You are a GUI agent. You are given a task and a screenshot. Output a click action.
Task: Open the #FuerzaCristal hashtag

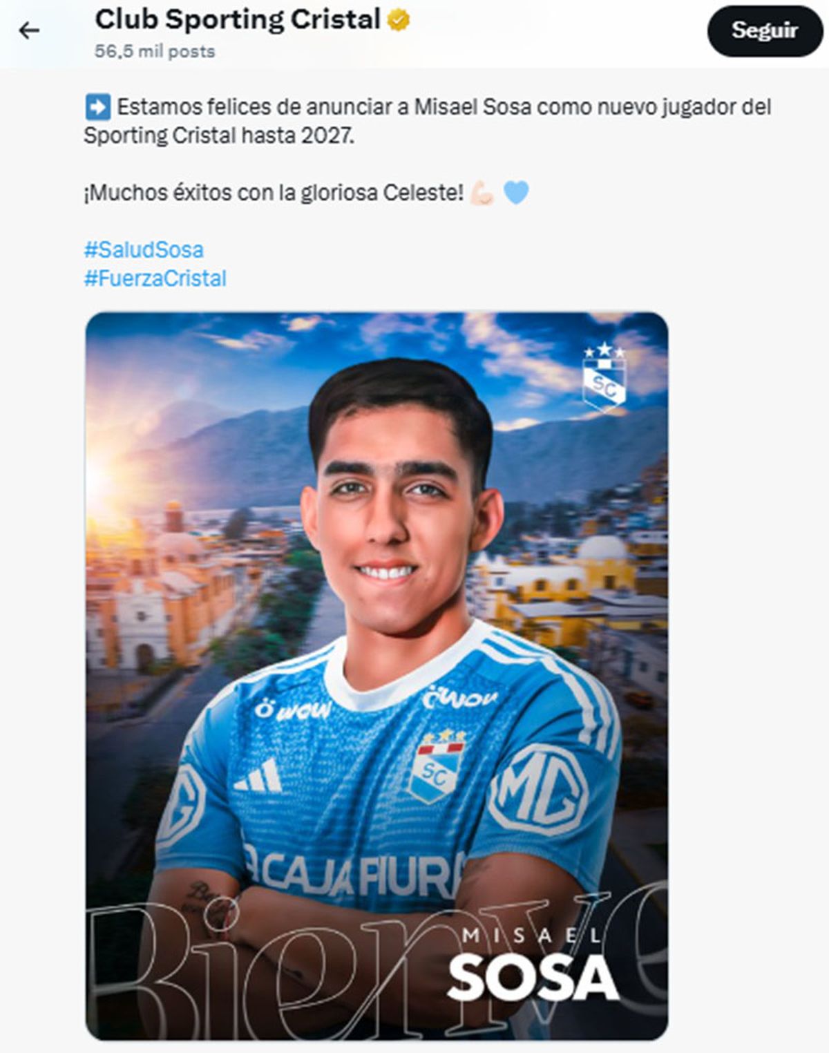pos(155,278)
